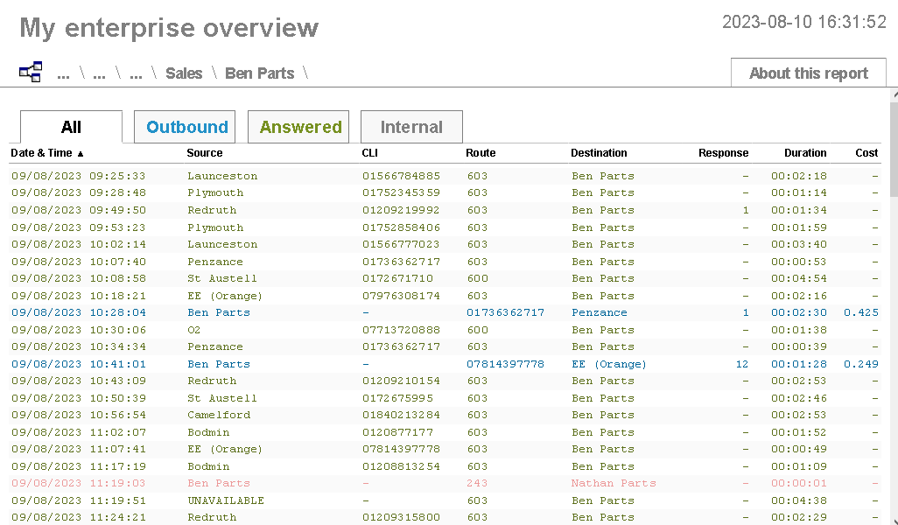Screen dimensions: 898x525
Task: Sort the table by Duration
Action: [805, 152]
